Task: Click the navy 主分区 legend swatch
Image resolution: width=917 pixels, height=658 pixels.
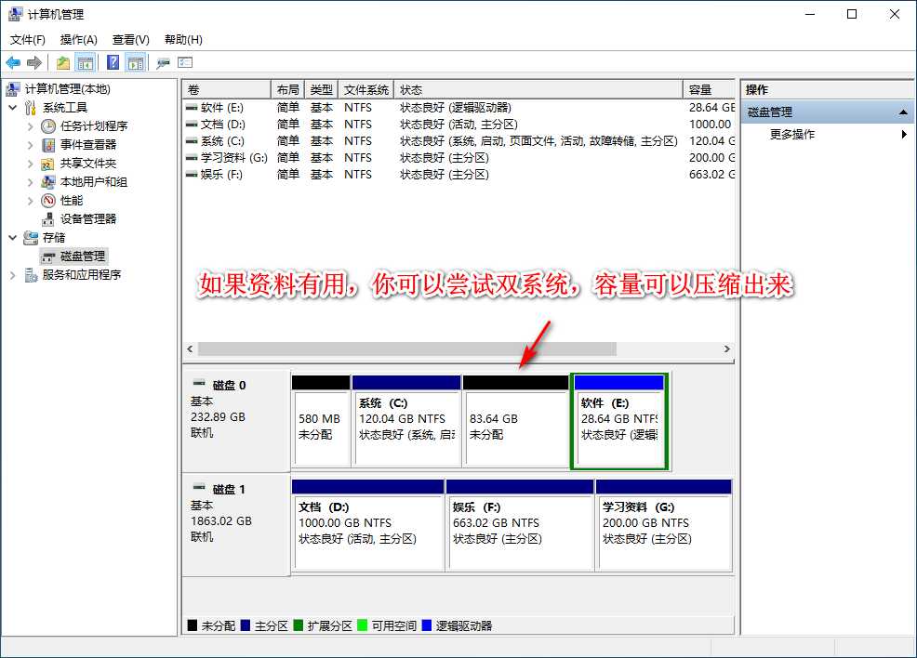Action: coord(245,625)
